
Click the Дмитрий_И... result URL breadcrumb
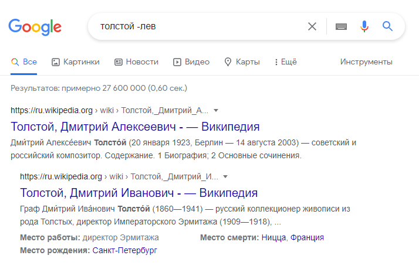click(x=119, y=176)
